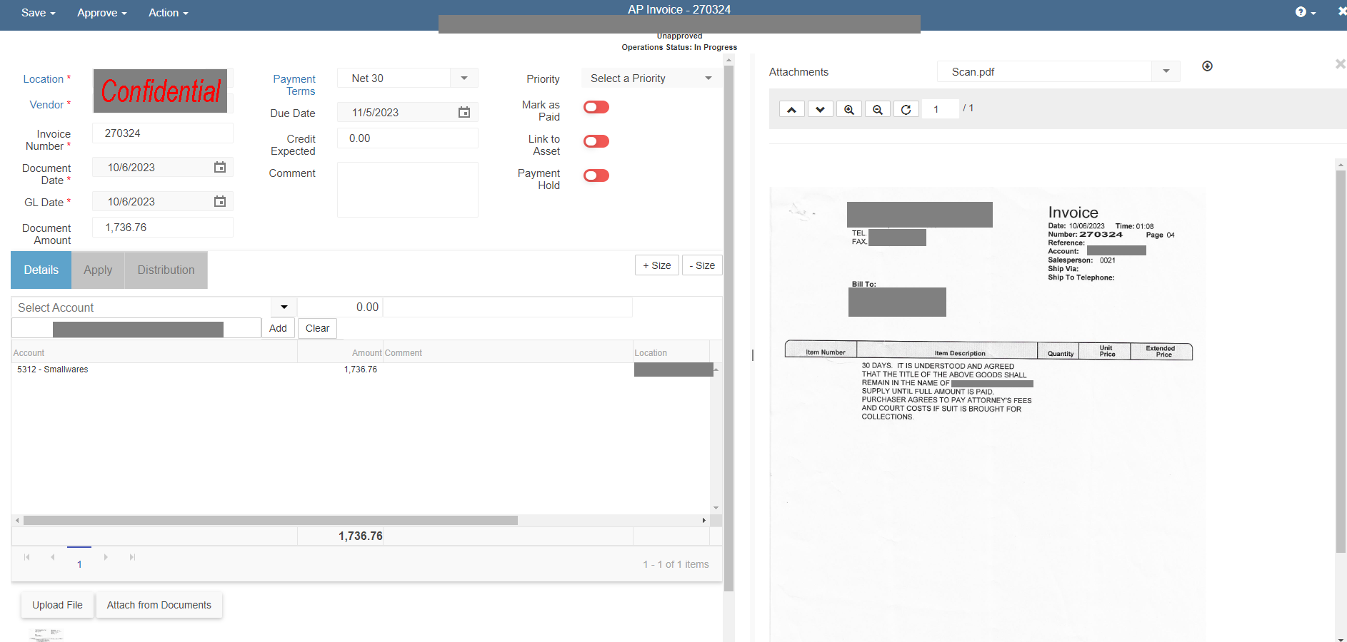Click the Comment text area
1347x642 pixels.
coord(407,190)
